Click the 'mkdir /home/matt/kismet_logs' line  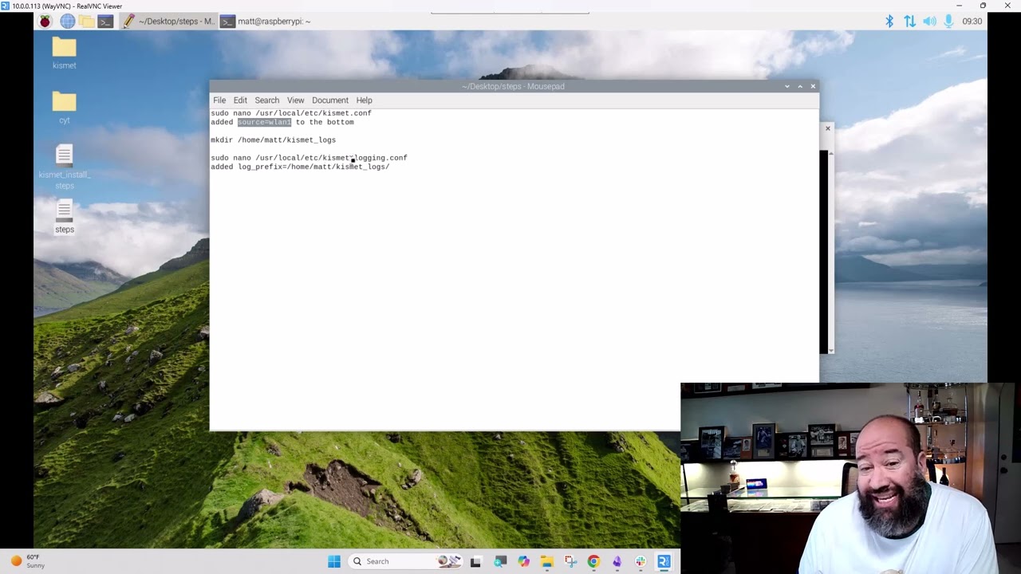(x=273, y=140)
